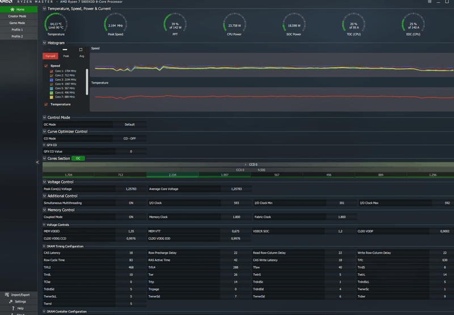Click the OC Mode Default value
The image size is (454, 315).
[130, 124]
